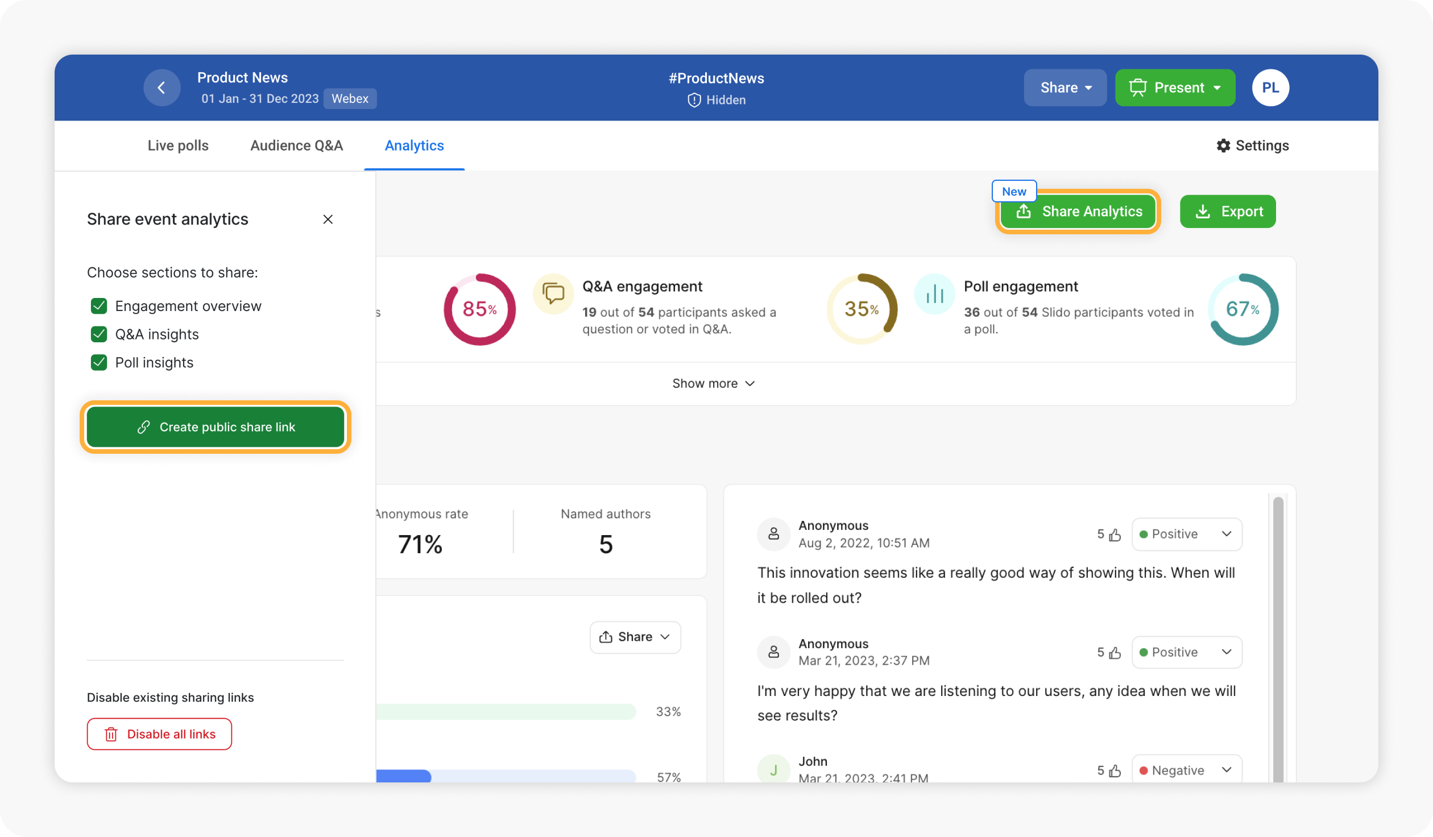Click the Settings gear icon

[x=1223, y=146]
